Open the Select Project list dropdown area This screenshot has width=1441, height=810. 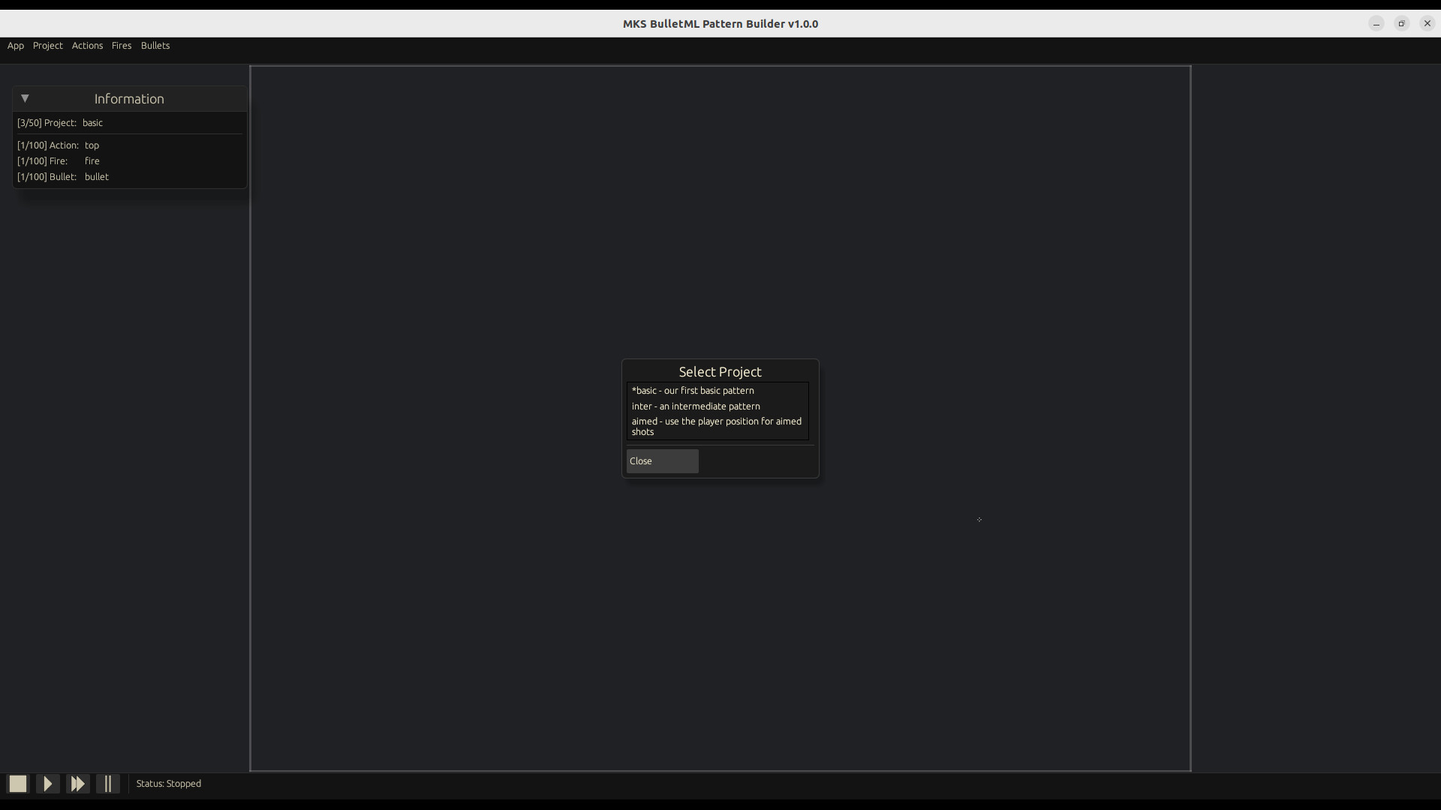click(x=717, y=409)
